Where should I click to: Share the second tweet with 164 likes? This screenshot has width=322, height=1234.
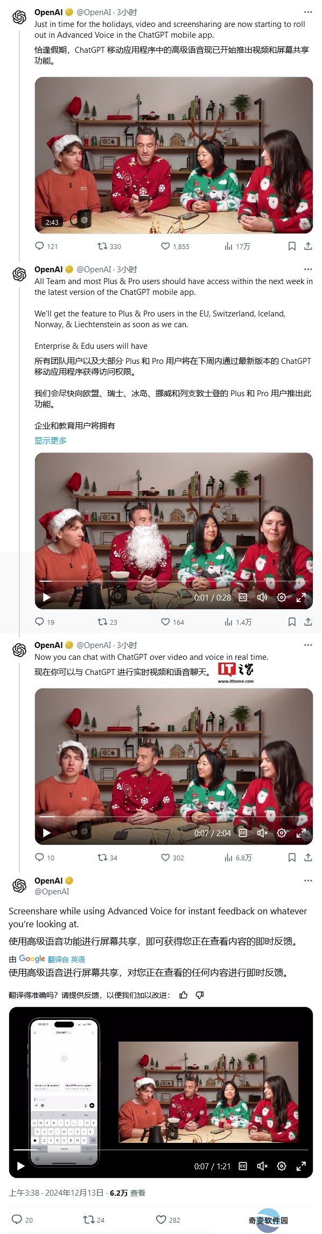[308, 622]
